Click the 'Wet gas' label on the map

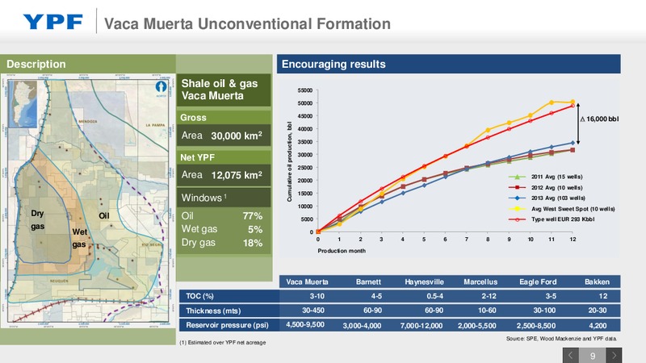(79, 238)
